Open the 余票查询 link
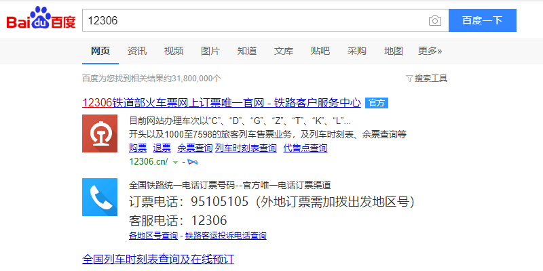 point(195,148)
